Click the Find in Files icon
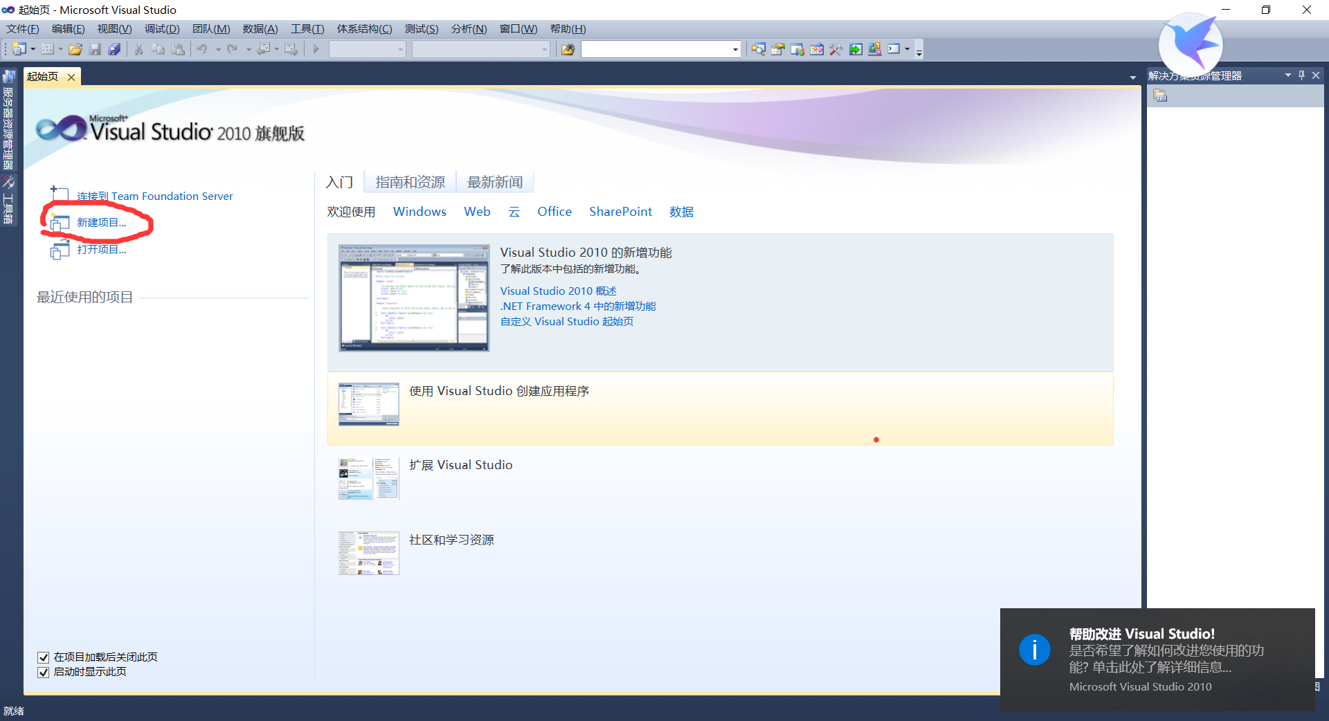 [568, 49]
